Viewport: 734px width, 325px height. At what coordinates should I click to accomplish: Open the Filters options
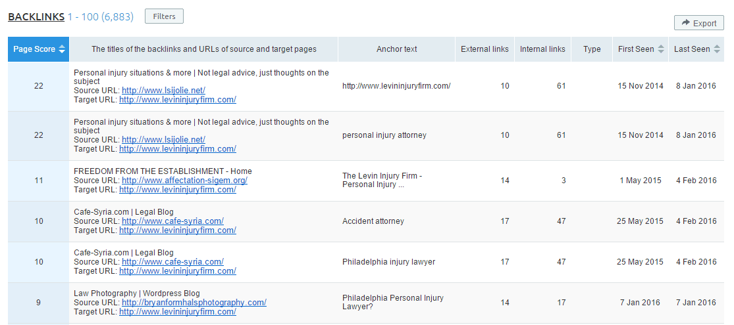pos(164,16)
